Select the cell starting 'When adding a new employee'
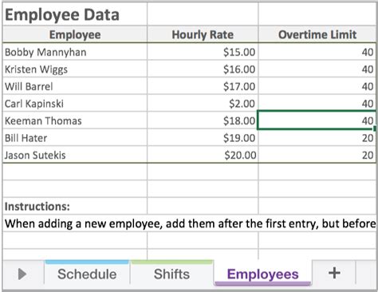Image resolution: width=378 pixels, height=292 pixels. click(x=190, y=223)
